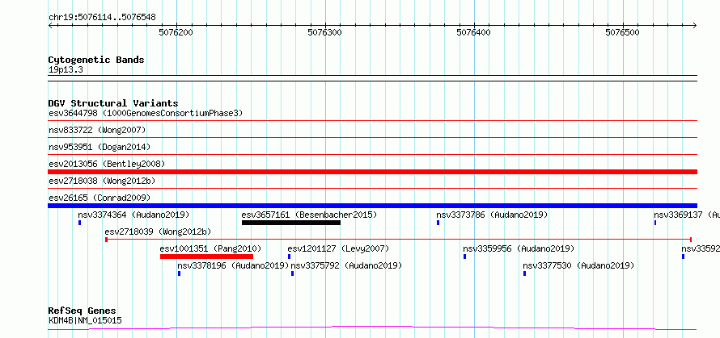Click the nsv3377530 (Audano2019) label
The image size is (720, 338).
pos(578,265)
